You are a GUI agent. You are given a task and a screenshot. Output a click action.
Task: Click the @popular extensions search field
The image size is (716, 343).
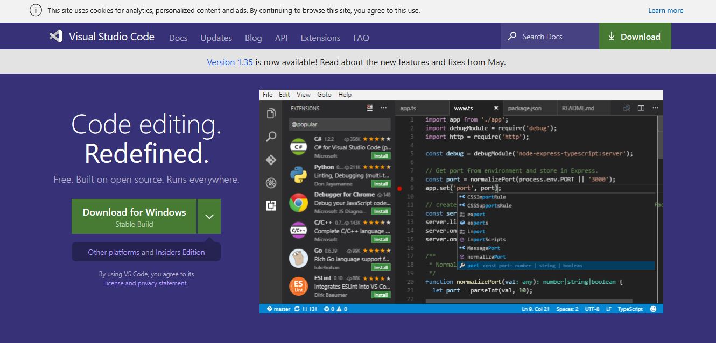(x=339, y=124)
